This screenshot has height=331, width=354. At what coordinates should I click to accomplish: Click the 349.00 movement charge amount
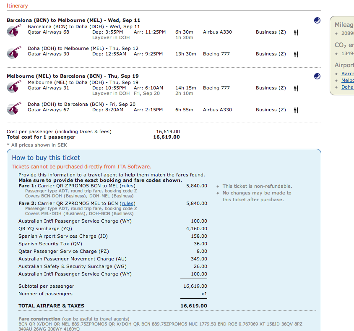tap(199, 259)
